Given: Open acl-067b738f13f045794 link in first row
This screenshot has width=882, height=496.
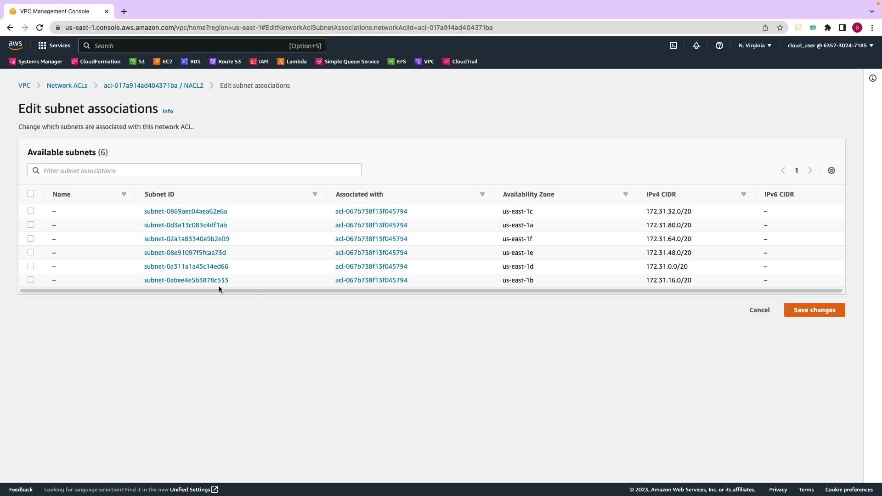Looking at the screenshot, I should tap(371, 211).
